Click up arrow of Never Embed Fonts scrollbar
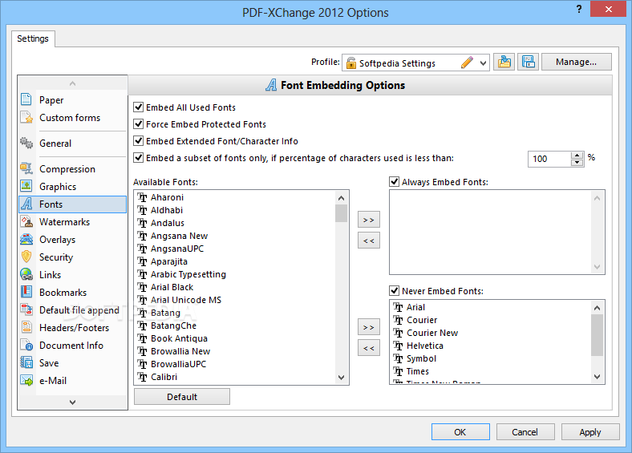Screen dimensions: 632x453 tap(597, 308)
